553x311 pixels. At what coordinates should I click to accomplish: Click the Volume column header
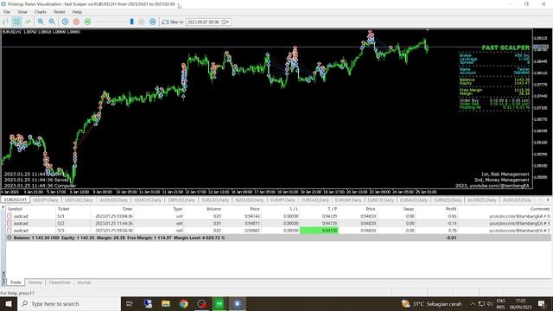click(x=213, y=209)
